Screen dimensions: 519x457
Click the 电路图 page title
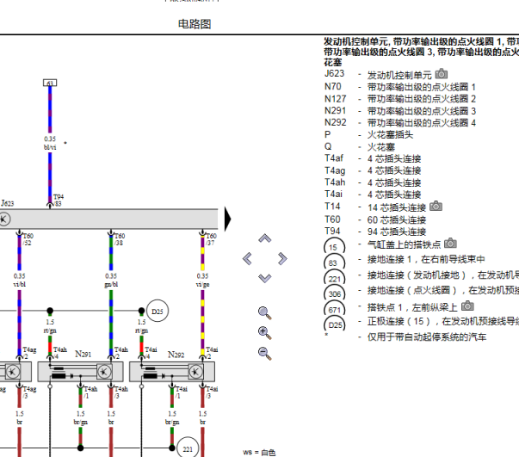195,24
